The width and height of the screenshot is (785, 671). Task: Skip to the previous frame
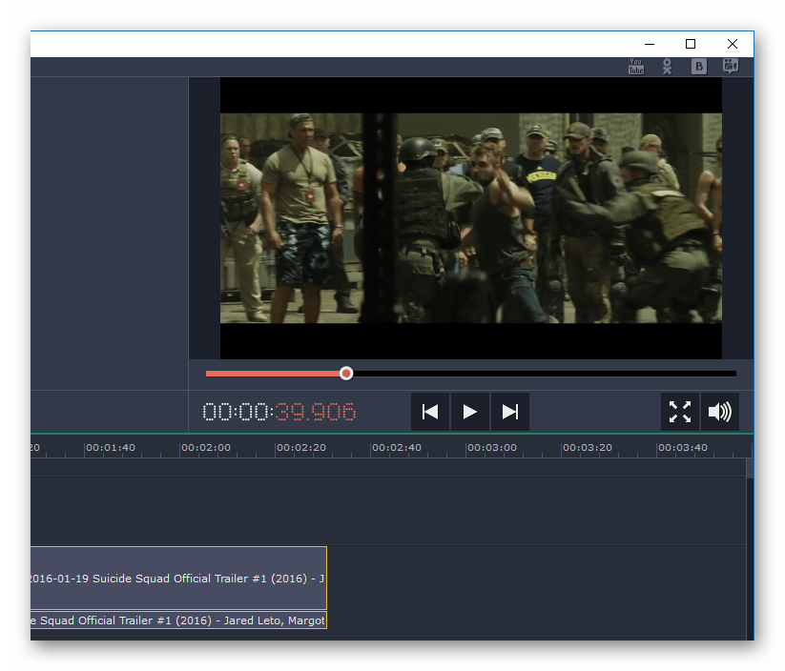[x=430, y=412]
